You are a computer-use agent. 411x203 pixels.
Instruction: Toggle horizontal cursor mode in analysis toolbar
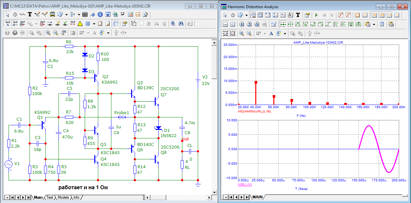click(x=225, y=24)
